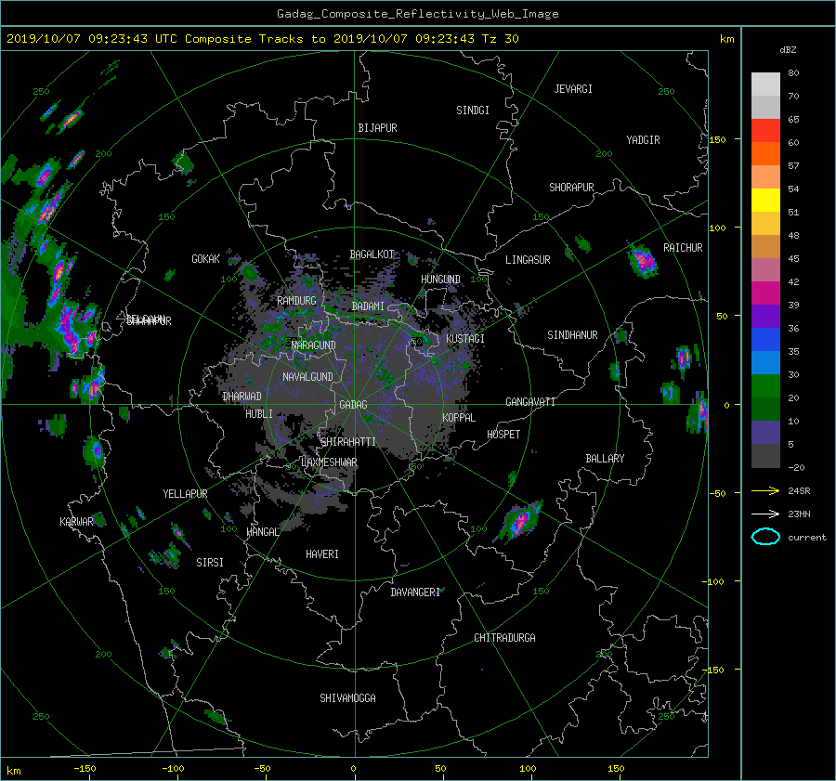The height and width of the screenshot is (781, 836).
Task: Pick the red 60-65 dBZ swatch
Action: pos(765,131)
